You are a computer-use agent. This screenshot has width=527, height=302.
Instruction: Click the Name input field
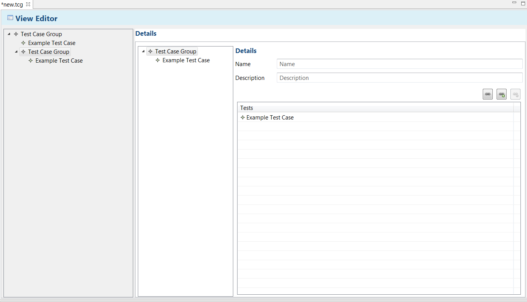point(400,64)
